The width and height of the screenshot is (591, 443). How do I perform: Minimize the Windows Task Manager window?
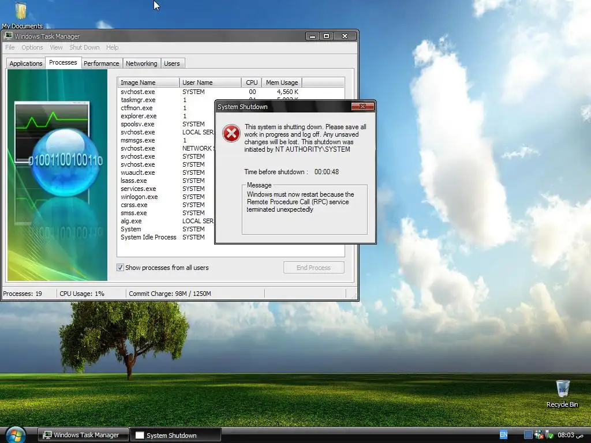[x=312, y=36]
